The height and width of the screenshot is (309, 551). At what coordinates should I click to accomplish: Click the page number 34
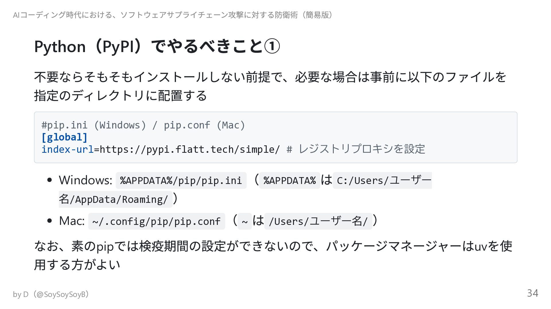pos(533,293)
